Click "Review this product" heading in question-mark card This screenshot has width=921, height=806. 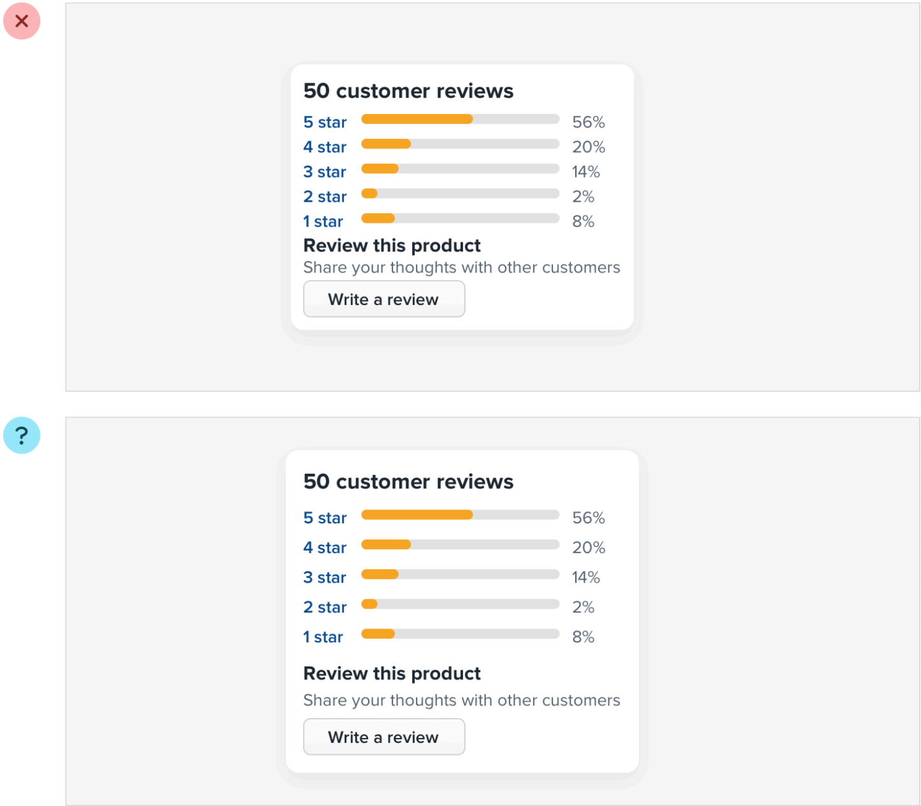pyautogui.click(x=392, y=674)
